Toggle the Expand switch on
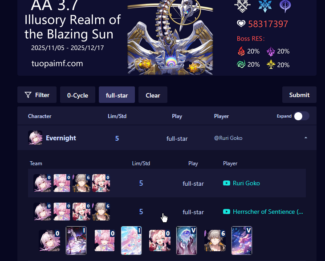The height and width of the screenshot is (261, 325). pos(301,116)
